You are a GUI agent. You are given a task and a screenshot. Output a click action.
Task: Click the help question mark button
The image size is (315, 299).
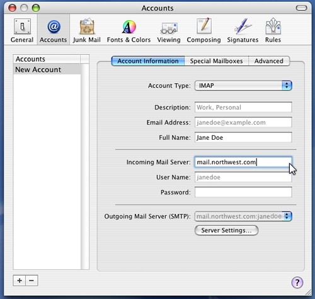pos(297,282)
